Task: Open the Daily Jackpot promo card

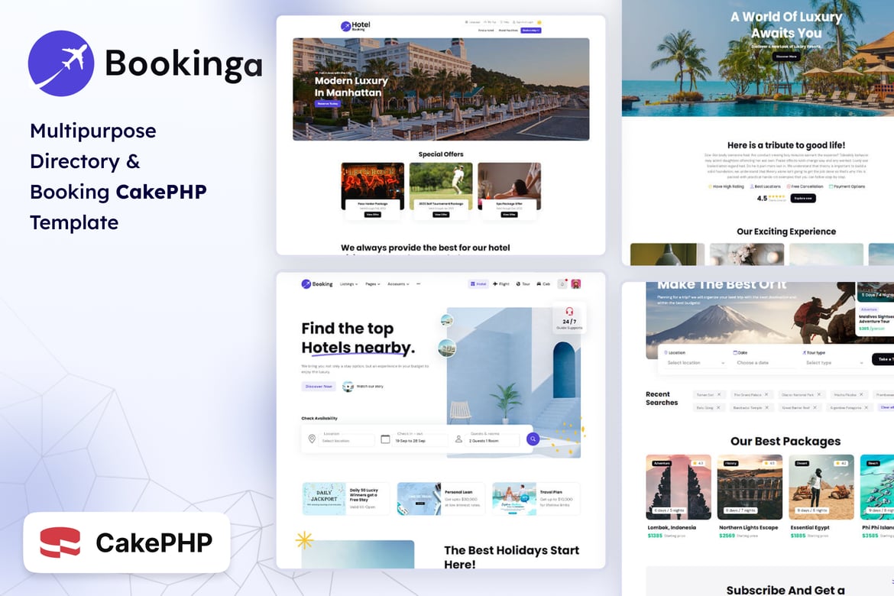Action: (346, 499)
